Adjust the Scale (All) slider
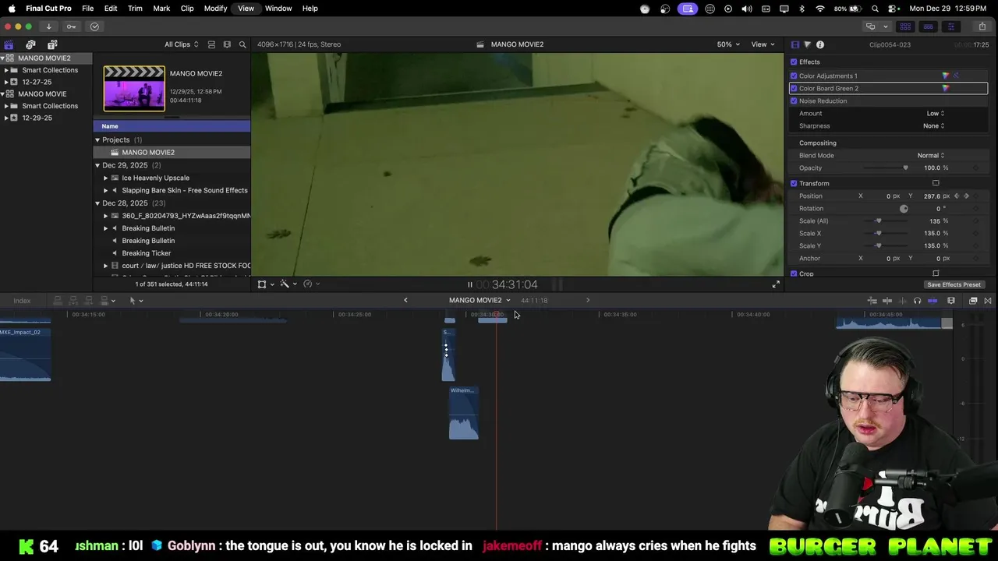The width and height of the screenshot is (998, 561). pos(879,221)
